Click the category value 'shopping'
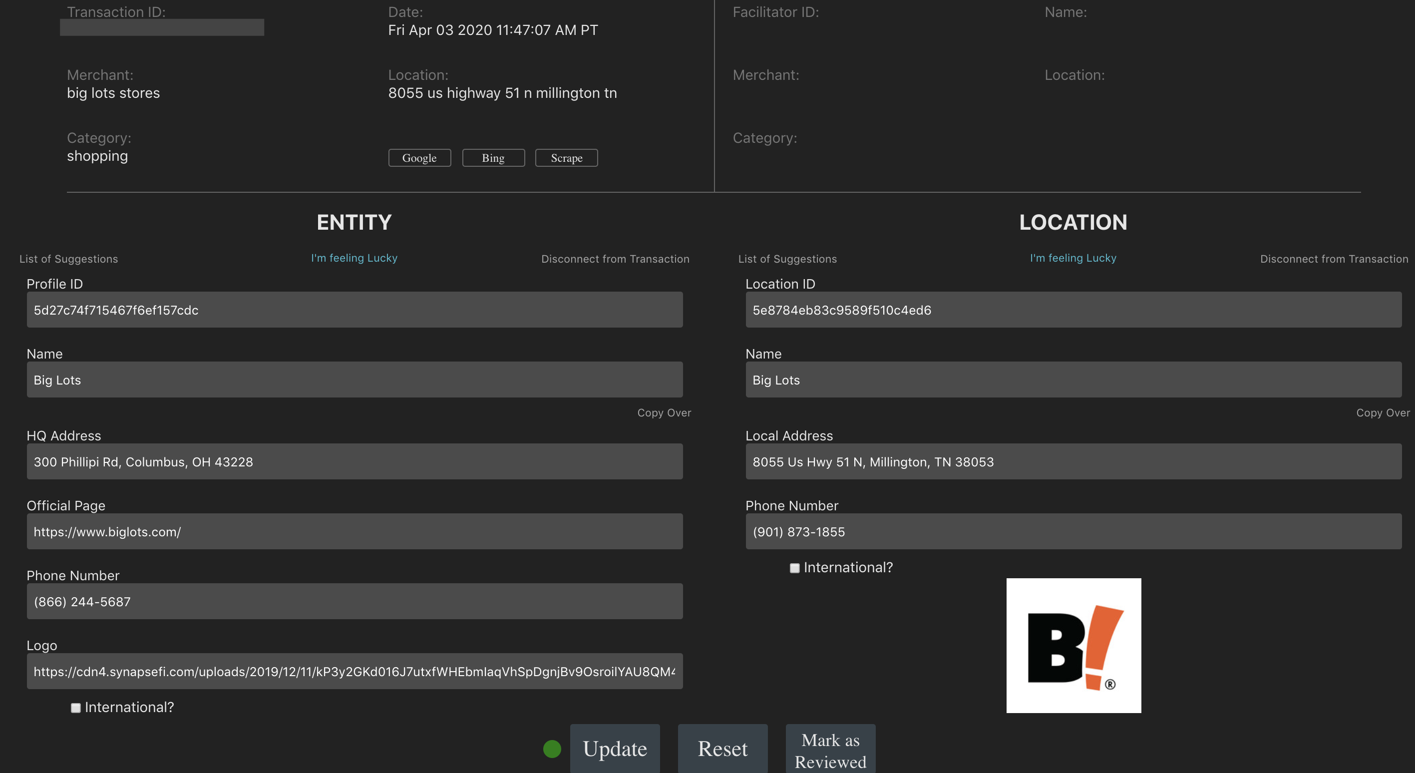This screenshot has width=1415, height=773. pyautogui.click(x=97, y=156)
